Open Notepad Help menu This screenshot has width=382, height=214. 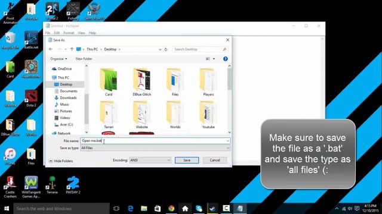[x=93, y=33]
